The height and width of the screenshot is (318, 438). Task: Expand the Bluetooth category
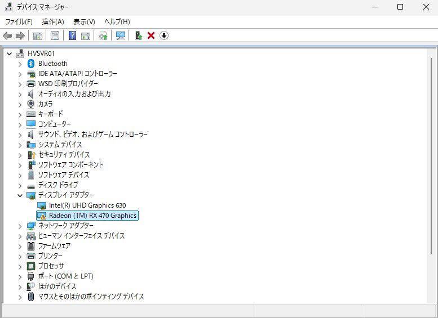[20, 64]
